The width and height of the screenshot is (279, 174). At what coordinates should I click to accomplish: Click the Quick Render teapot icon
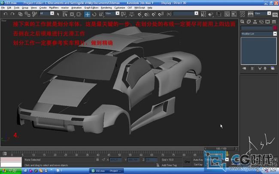click(275, 14)
